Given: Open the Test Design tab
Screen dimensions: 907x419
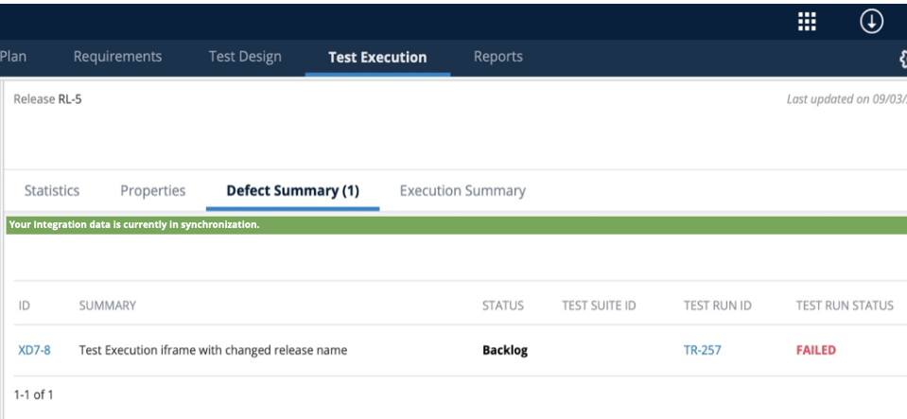Looking at the screenshot, I should click(245, 57).
